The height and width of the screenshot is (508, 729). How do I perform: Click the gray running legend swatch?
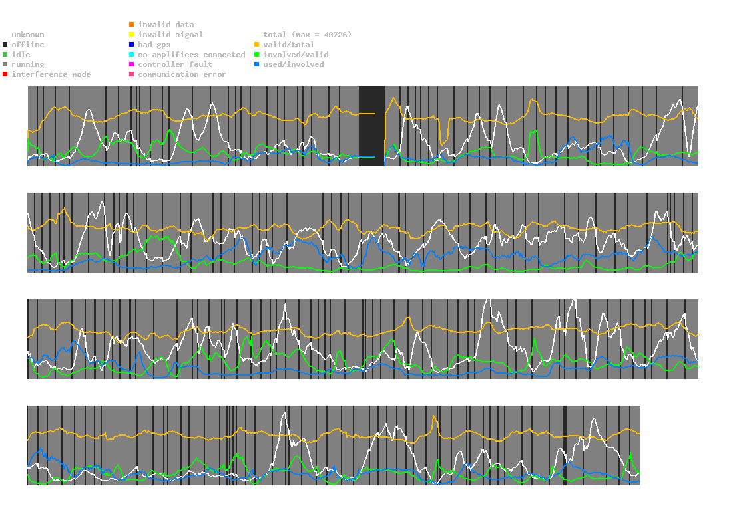pos(5,64)
